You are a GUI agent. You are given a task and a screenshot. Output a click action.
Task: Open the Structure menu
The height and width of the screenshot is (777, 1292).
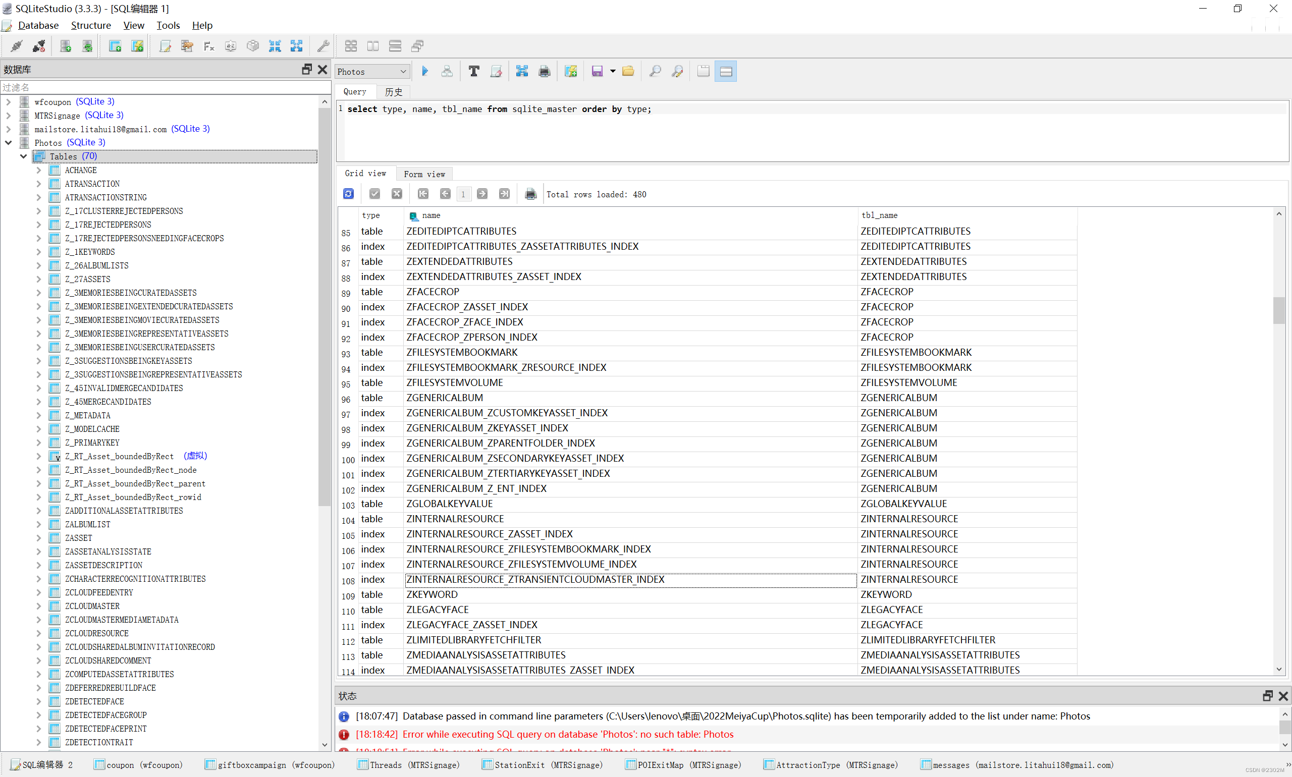[91, 25]
